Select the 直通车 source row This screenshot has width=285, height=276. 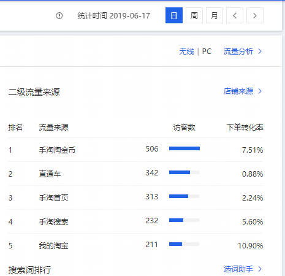click(135, 174)
